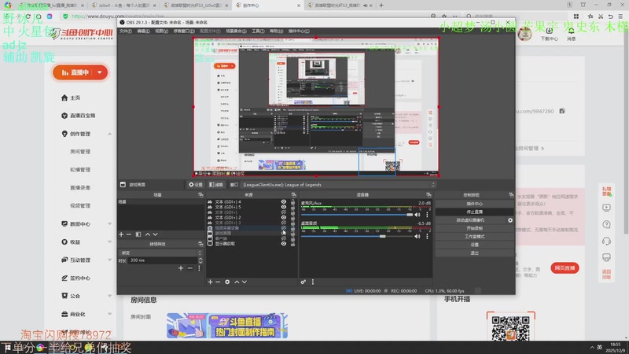The image size is (629, 354).
Task: Move scene up arrow in scenes panel
Action: coord(148,234)
